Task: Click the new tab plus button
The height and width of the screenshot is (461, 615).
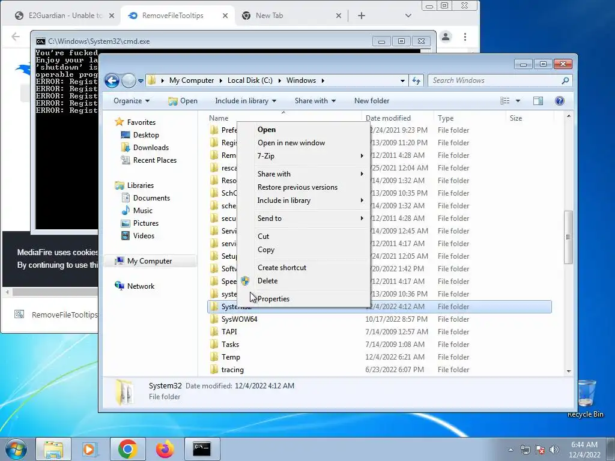Action: pos(362,16)
